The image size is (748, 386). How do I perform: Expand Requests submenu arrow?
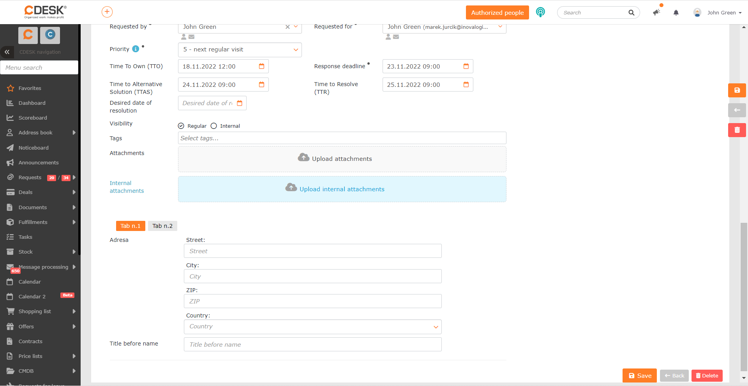point(74,178)
